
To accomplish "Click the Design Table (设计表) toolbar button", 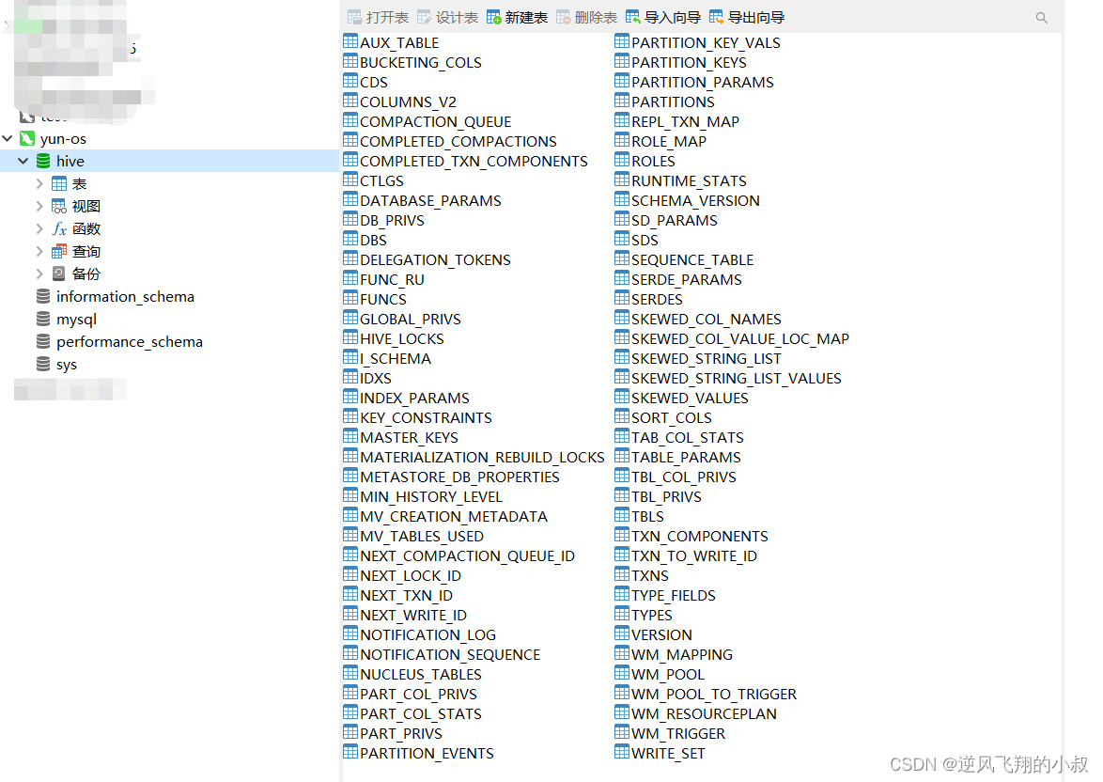I will [x=447, y=18].
